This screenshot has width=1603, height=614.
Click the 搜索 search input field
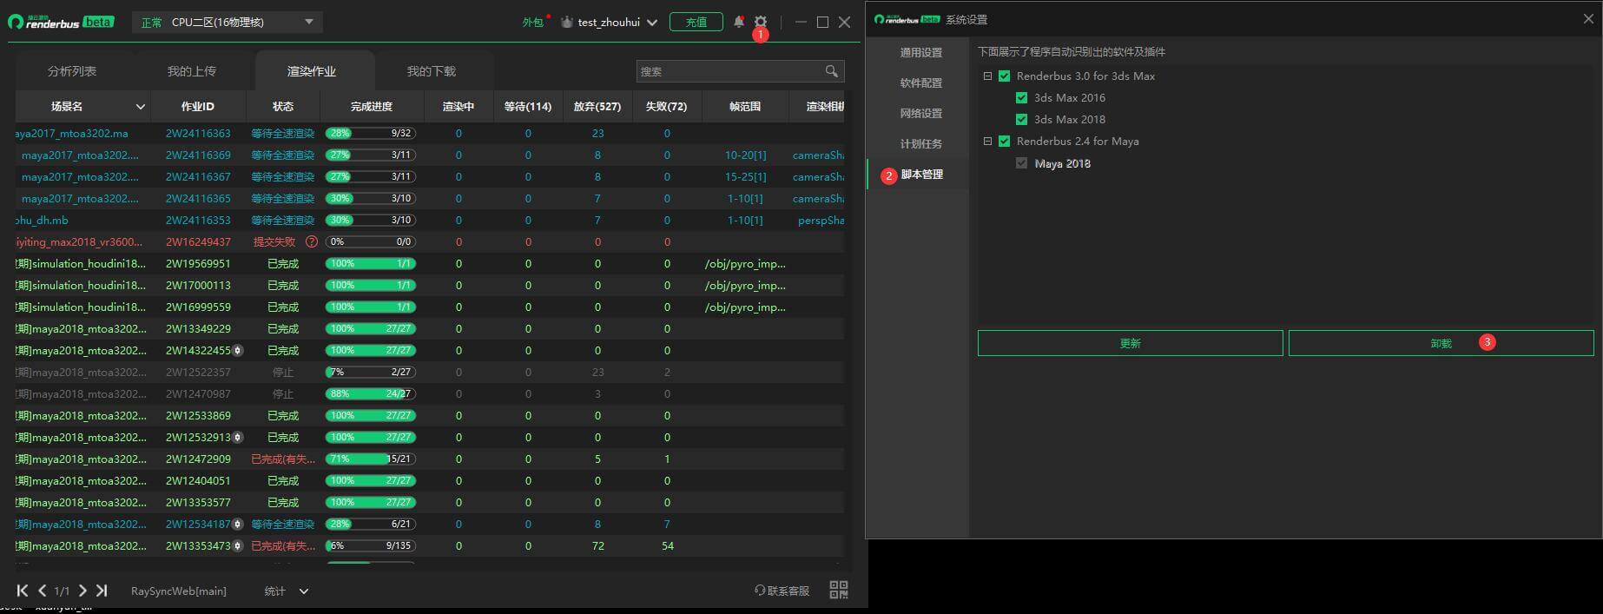728,71
